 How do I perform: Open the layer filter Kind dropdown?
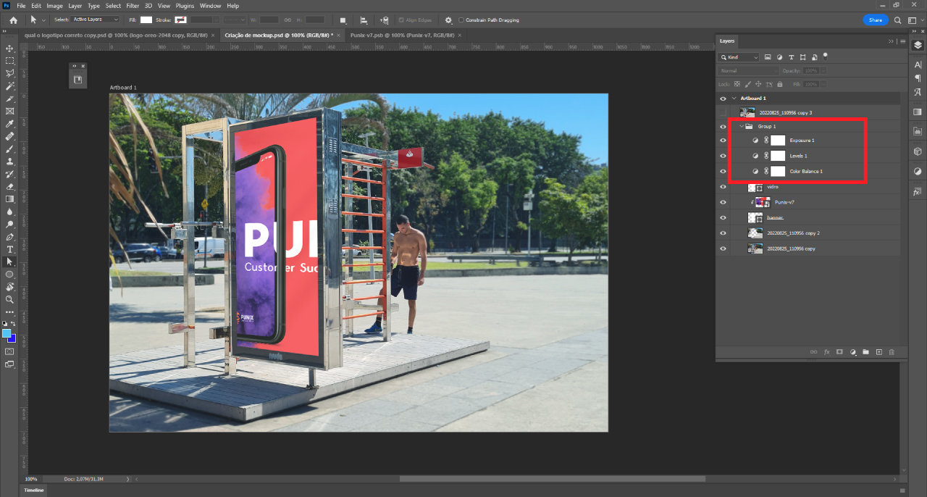click(739, 57)
